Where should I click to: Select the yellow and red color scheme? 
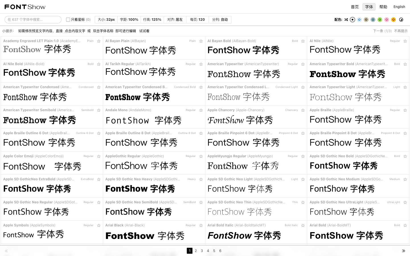(393, 20)
